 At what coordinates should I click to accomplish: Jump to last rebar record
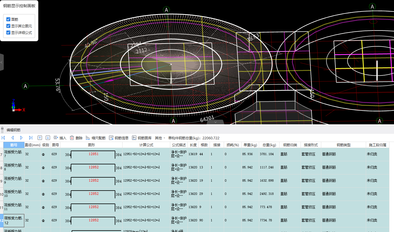tap(30, 138)
